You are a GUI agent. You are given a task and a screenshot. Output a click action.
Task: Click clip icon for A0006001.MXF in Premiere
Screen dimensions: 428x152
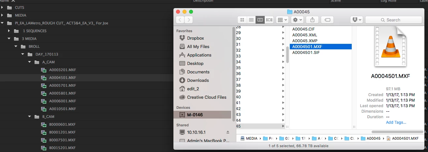(43, 101)
